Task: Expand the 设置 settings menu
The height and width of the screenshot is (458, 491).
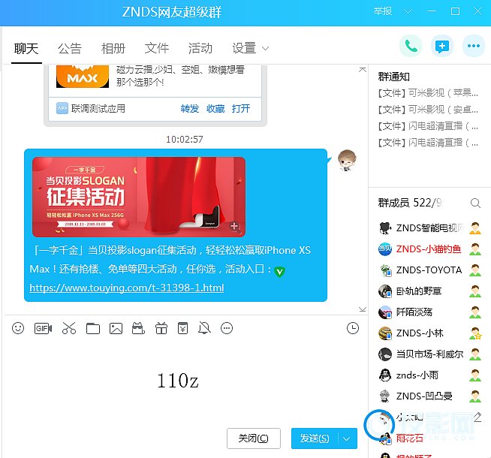Action: pos(250,48)
